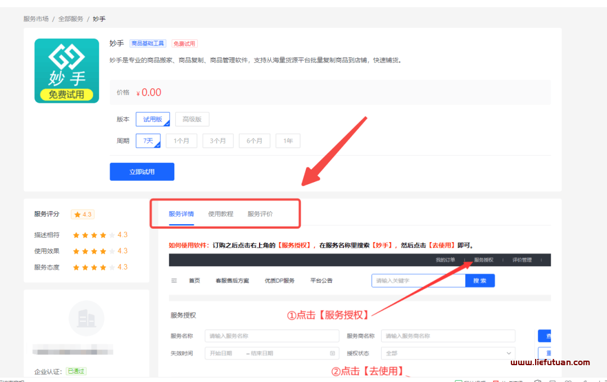The height and width of the screenshot is (382, 607).
Task: Click the calendar icon in the 失效时间 field
Action: (332, 353)
